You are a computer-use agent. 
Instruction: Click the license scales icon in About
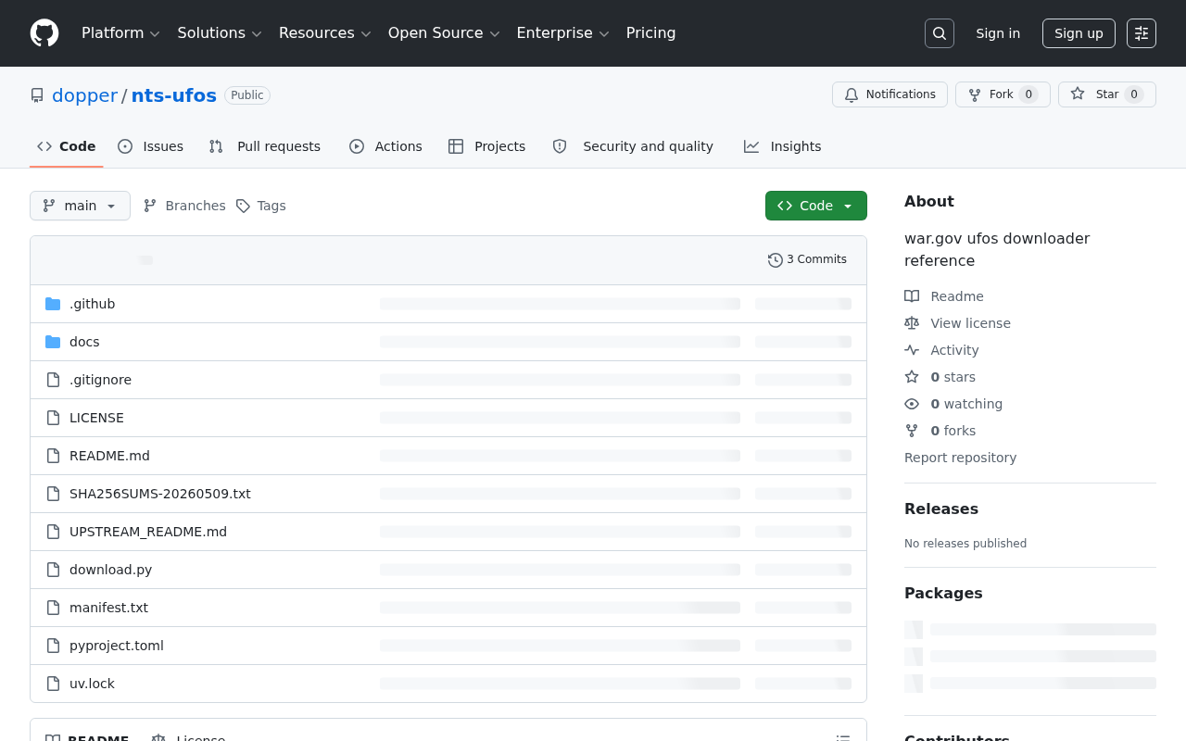coord(912,323)
